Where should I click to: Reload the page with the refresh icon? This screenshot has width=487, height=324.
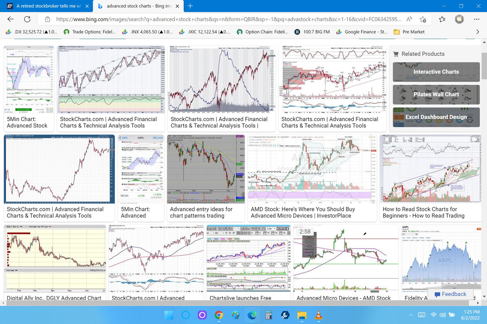click(x=28, y=19)
